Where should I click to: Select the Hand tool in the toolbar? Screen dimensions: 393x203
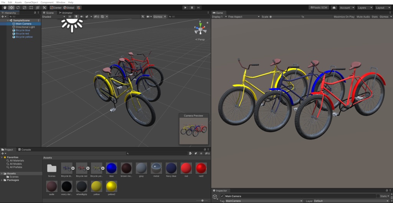coord(5,8)
